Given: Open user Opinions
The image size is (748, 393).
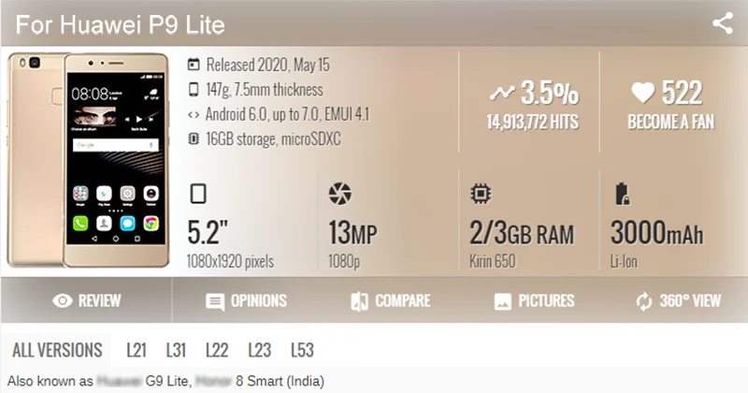Looking at the screenshot, I should [x=246, y=301].
